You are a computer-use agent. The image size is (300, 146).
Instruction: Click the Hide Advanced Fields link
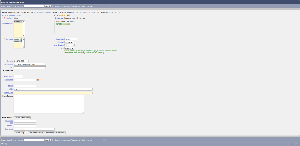[x=12, y=15]
